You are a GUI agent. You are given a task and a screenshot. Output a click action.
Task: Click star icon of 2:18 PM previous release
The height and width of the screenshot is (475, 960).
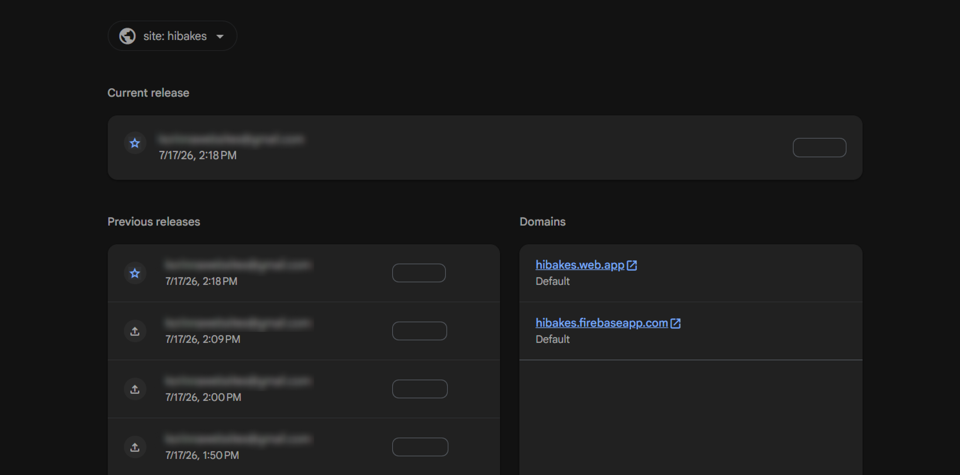point(135,273)
